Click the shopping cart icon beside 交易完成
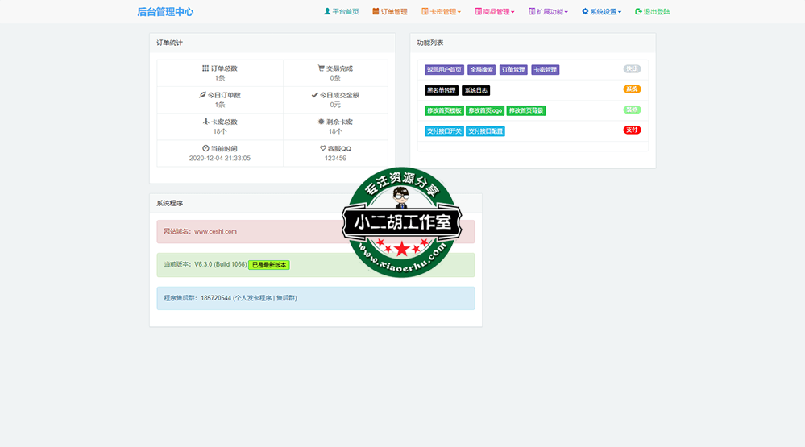The height and width of the screenshot is (447, 805). click(321, 68)
